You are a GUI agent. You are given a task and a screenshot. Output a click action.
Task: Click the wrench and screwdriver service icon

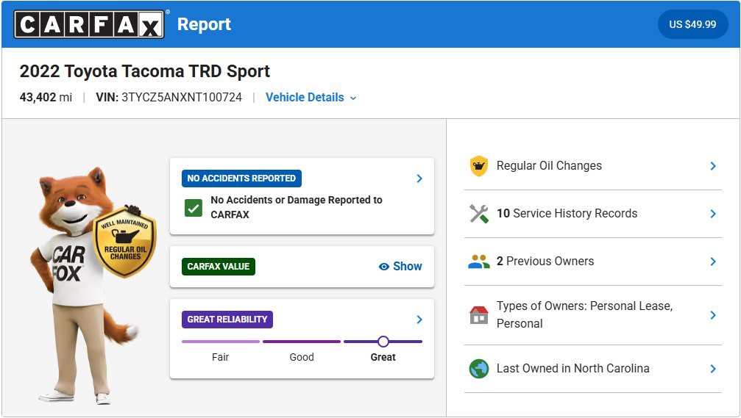point(479,214)
